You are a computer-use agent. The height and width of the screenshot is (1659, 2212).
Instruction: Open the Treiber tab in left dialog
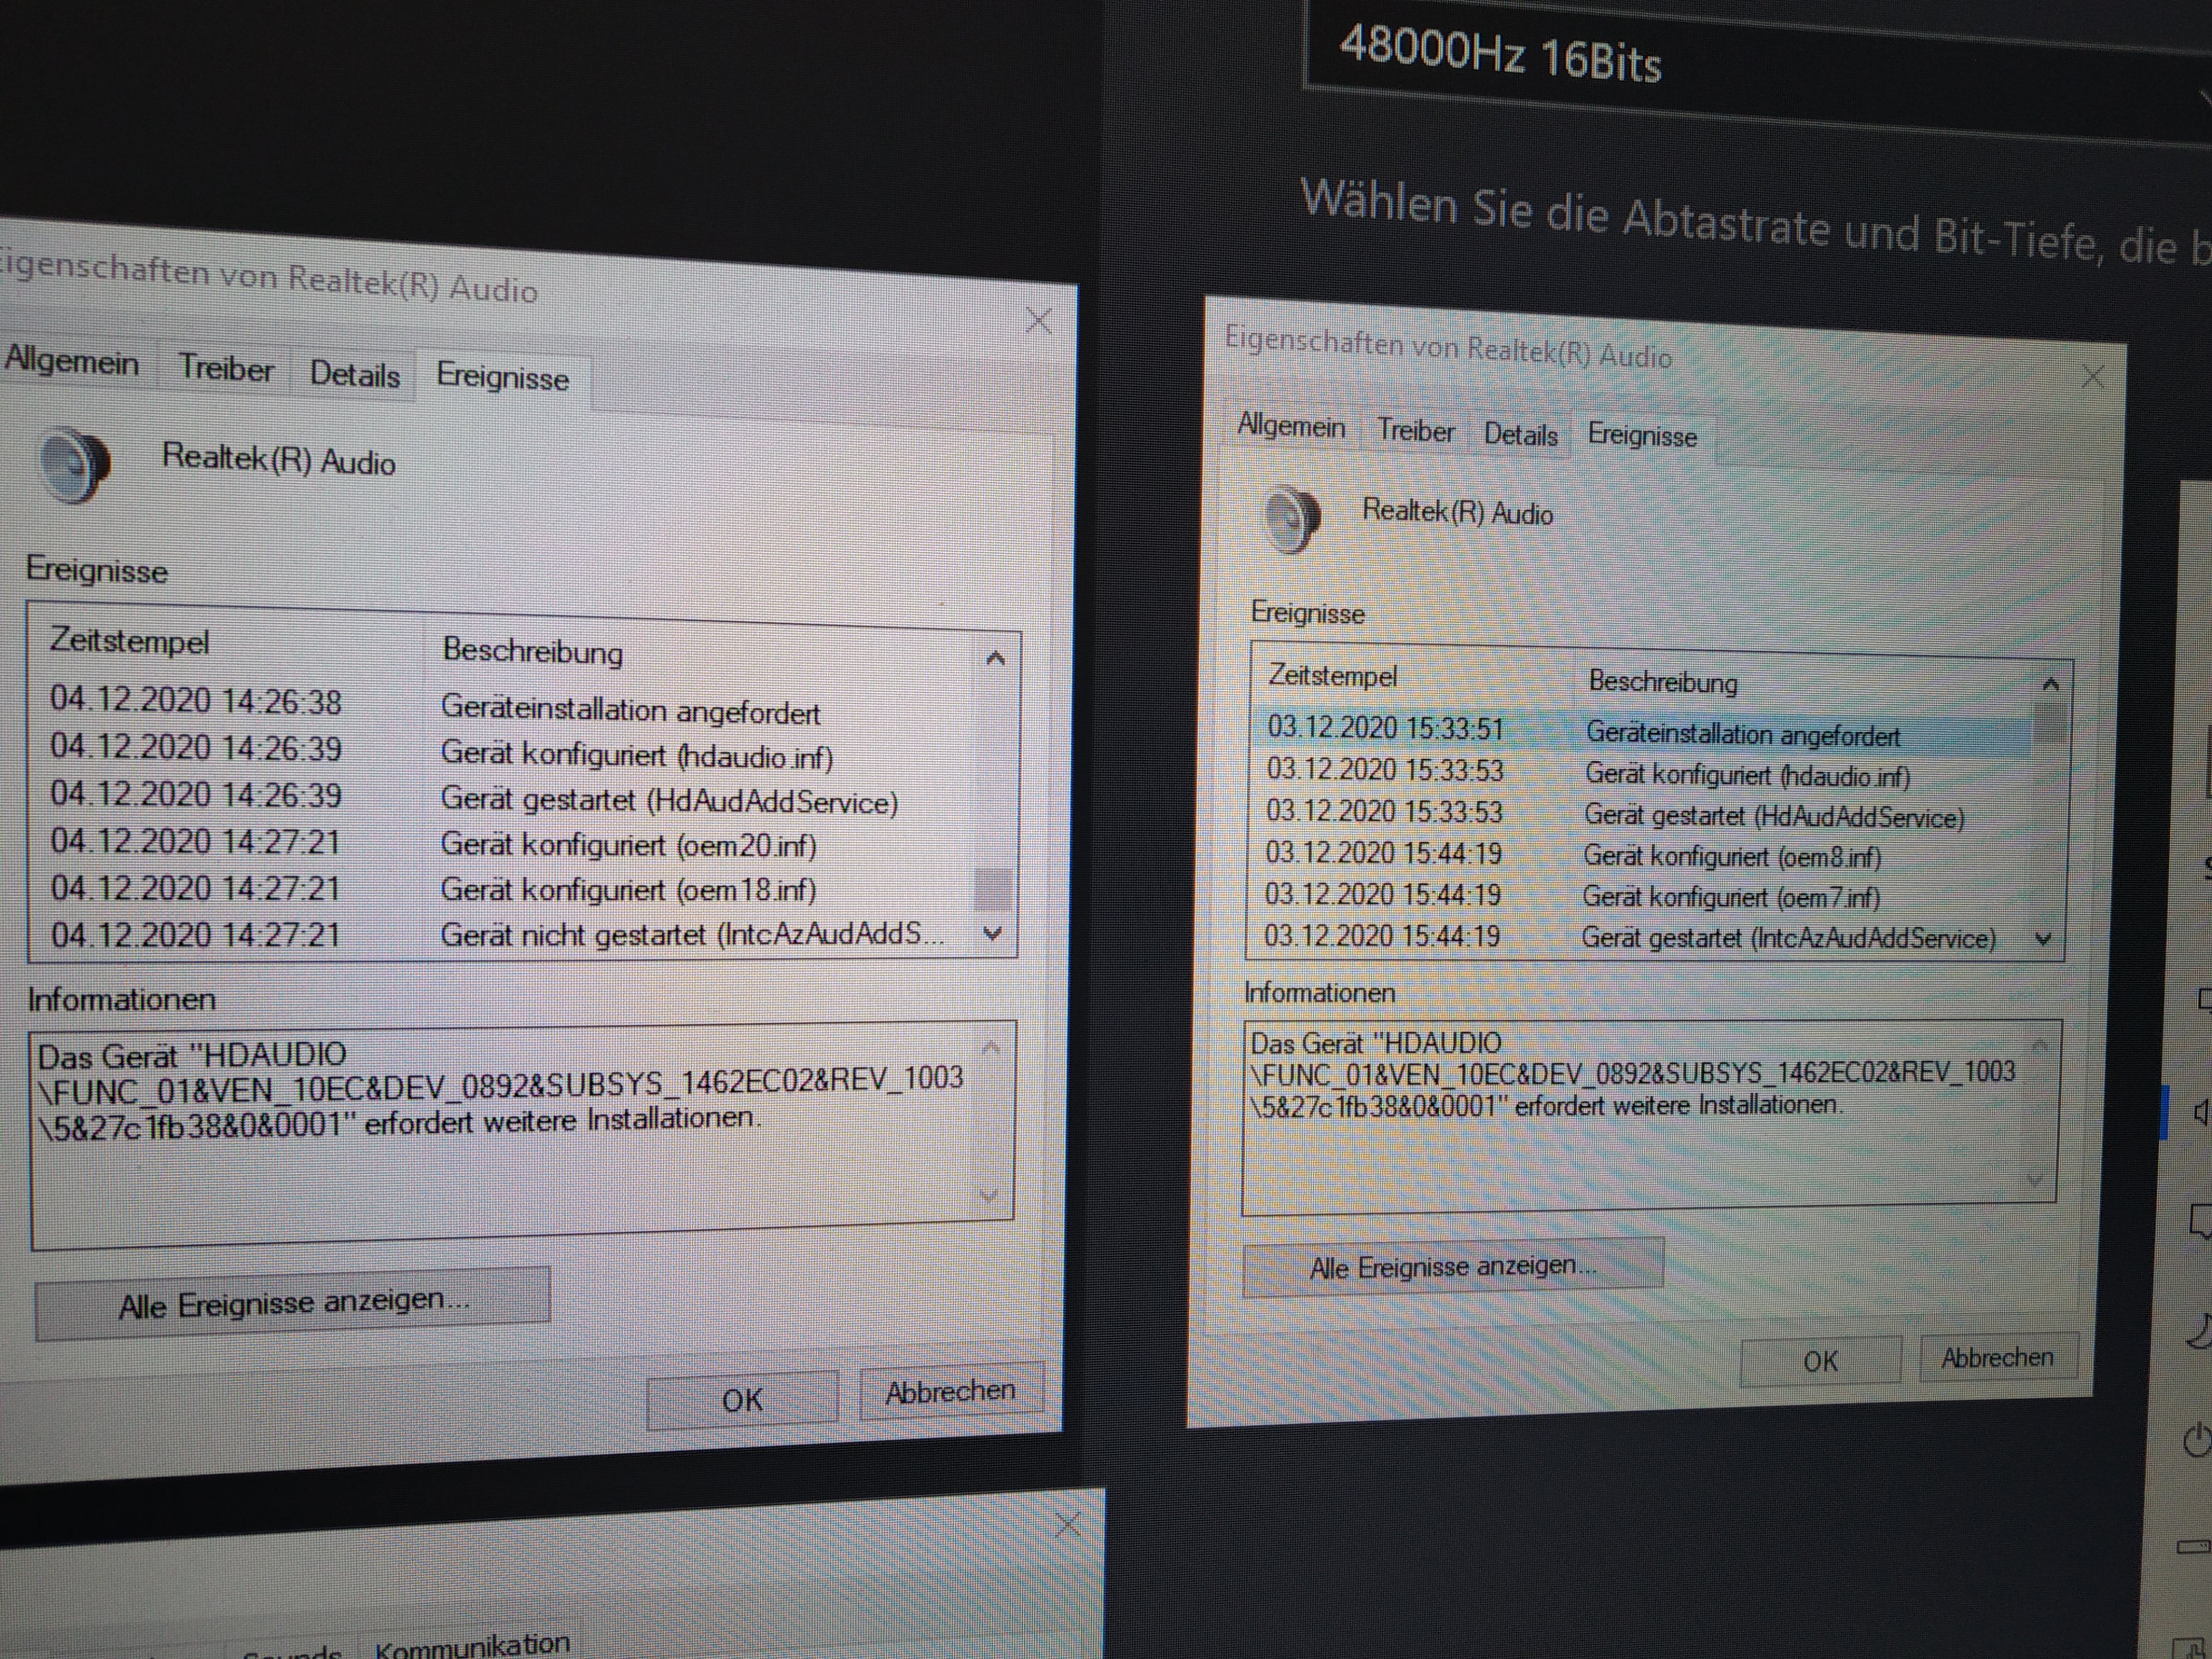click(x=225, y=369)
